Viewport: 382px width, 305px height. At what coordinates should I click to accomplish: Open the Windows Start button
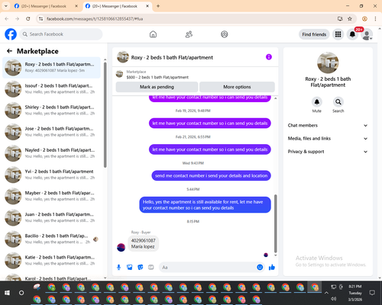tap(7, 293)
